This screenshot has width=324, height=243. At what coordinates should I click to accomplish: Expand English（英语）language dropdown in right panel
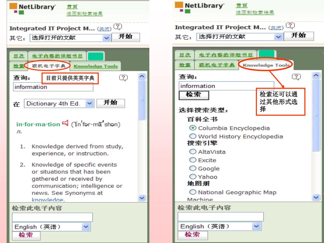(x=256, y=226)
